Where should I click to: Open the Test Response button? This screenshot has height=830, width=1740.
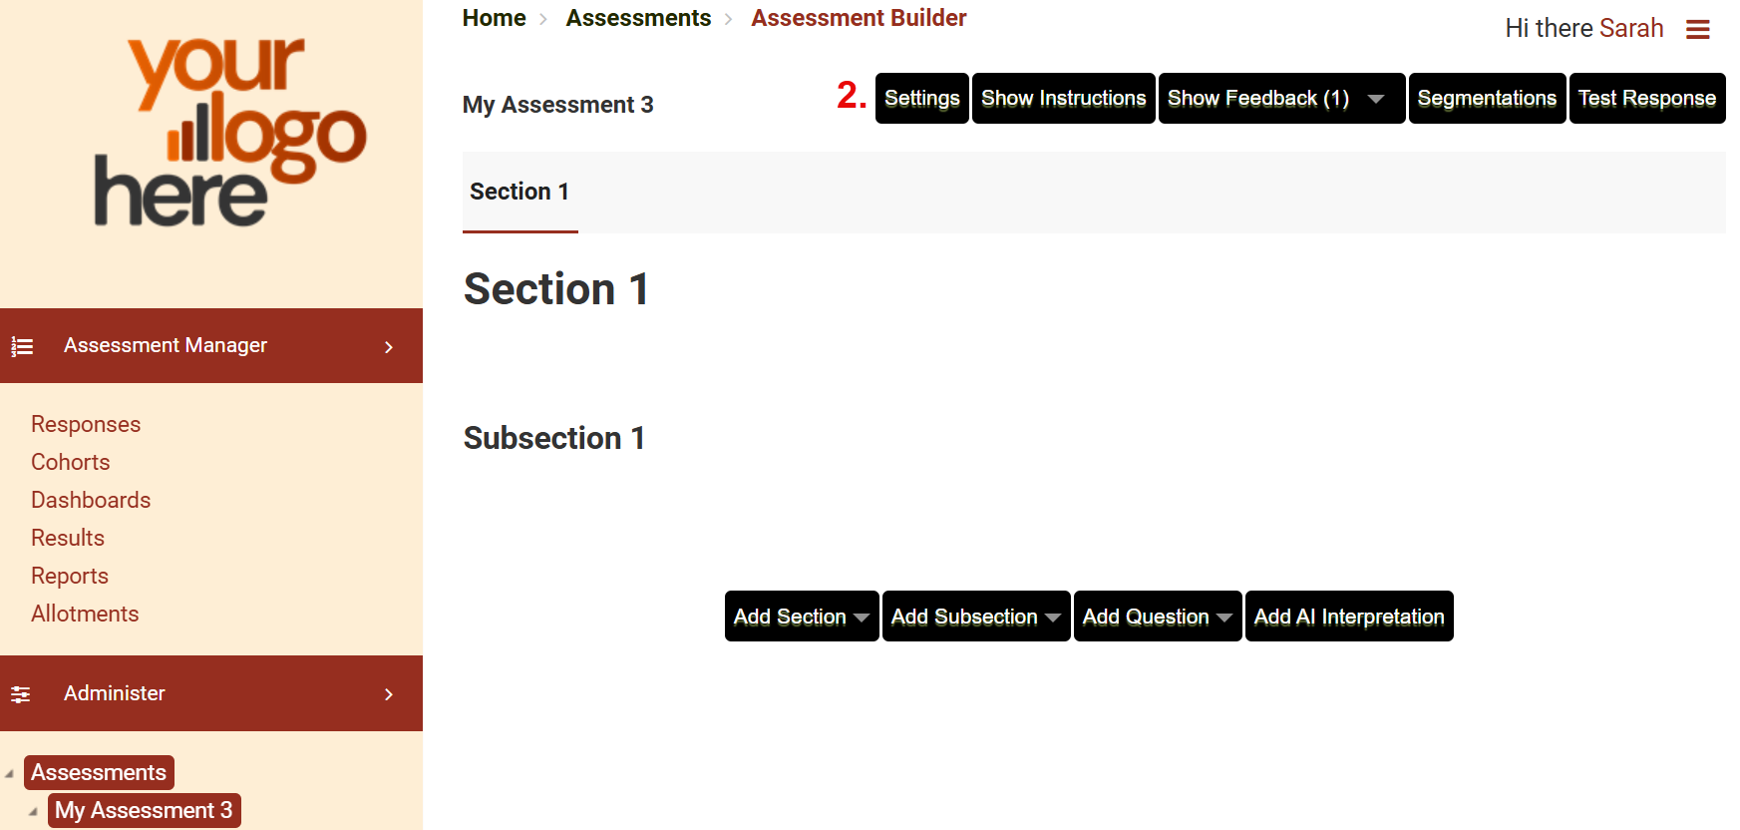pos(1646,99)
